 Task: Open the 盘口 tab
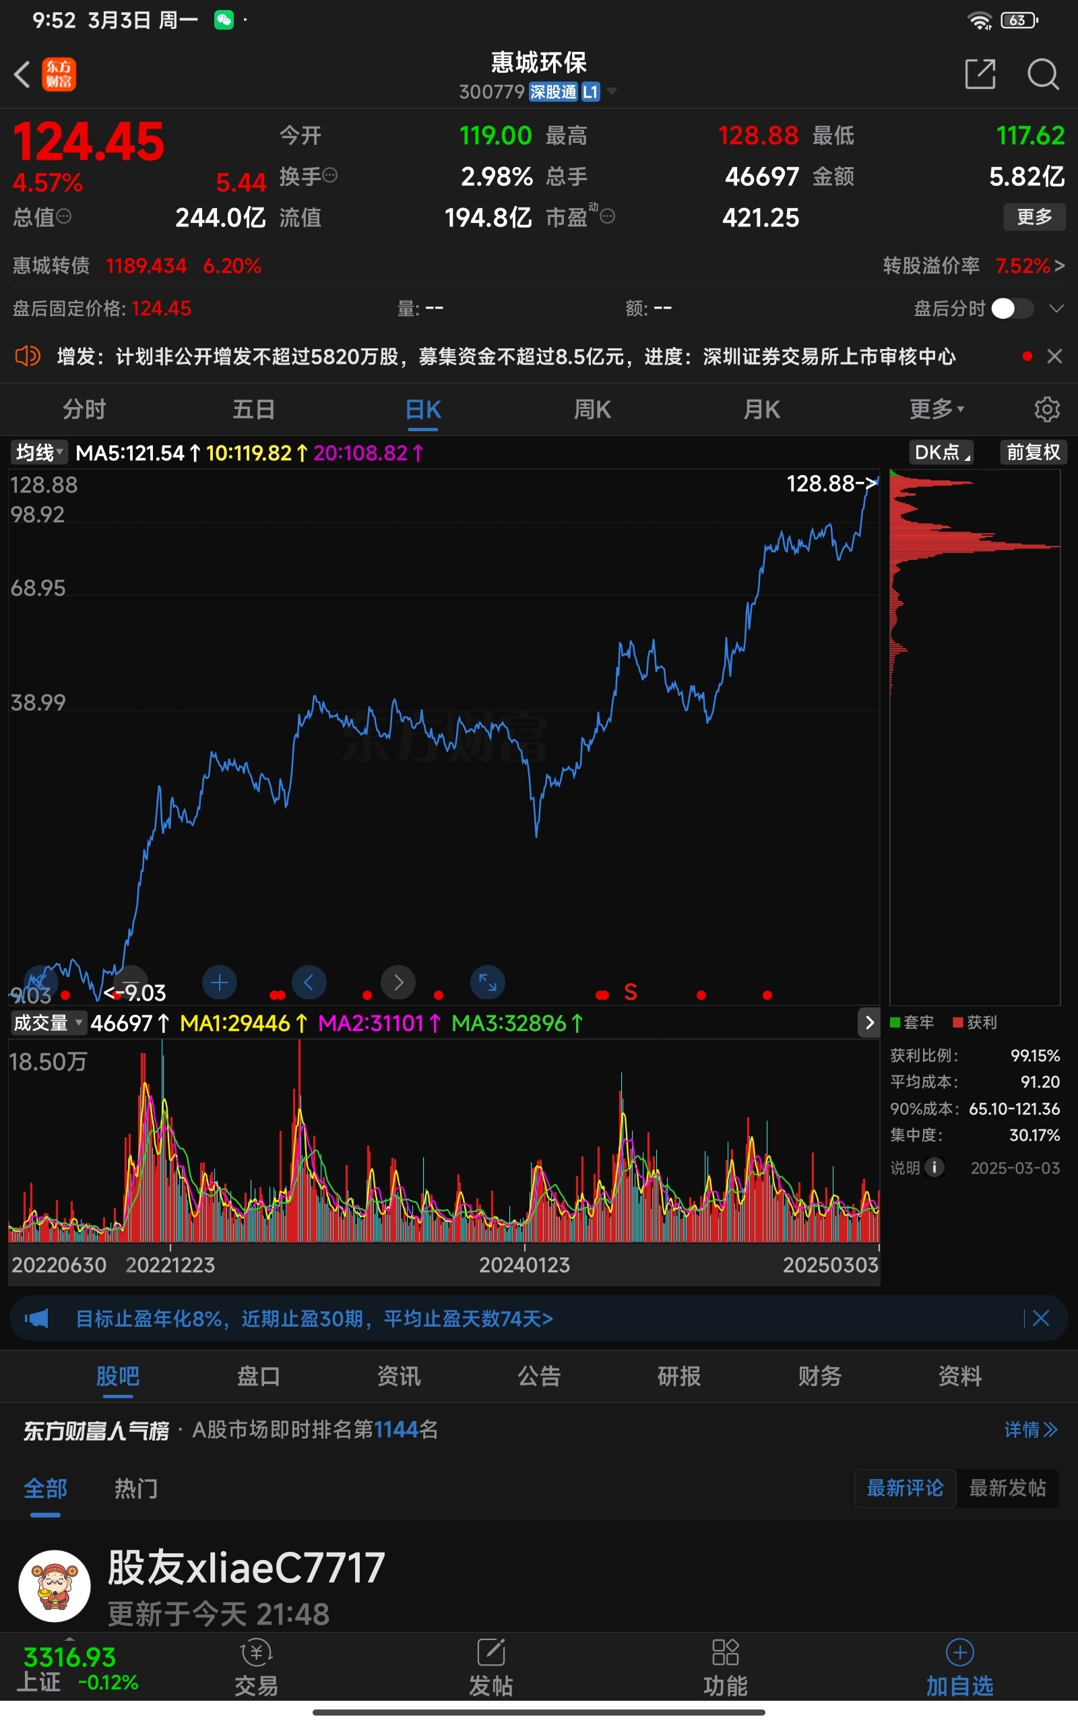258,1376
